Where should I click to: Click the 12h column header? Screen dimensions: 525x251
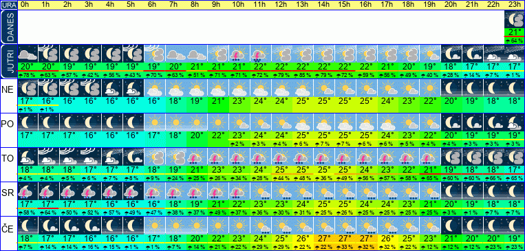(x=281, y=5)
